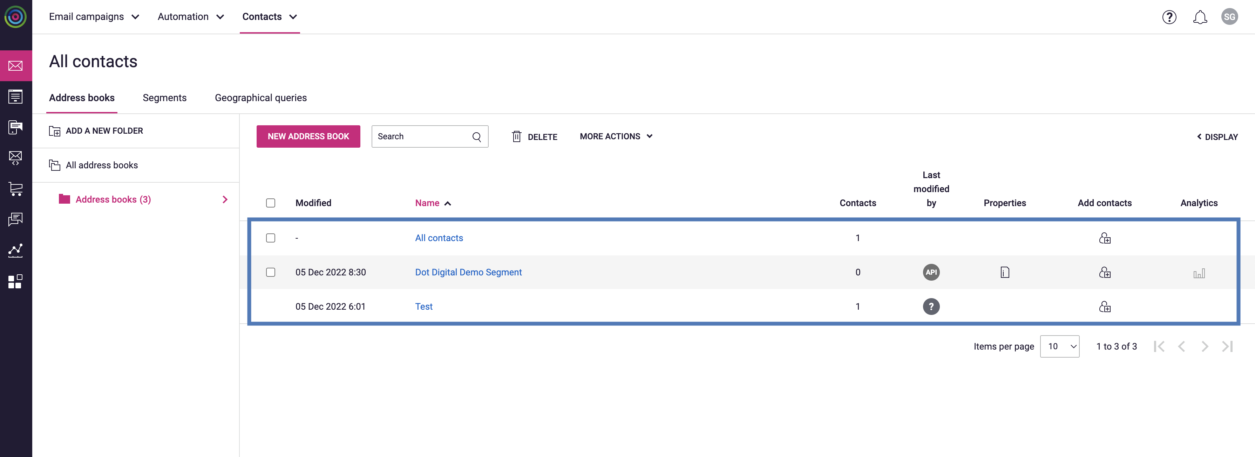This screenshot has height=457, width=1255.
Task: Click the New Address Book button
Action: click(x=308, y=136)
